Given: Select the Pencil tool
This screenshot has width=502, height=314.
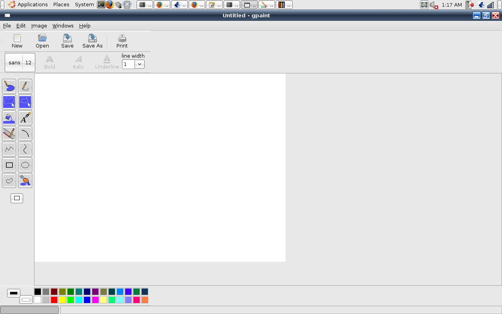Looking at the screenshot, I should [25, 86].
